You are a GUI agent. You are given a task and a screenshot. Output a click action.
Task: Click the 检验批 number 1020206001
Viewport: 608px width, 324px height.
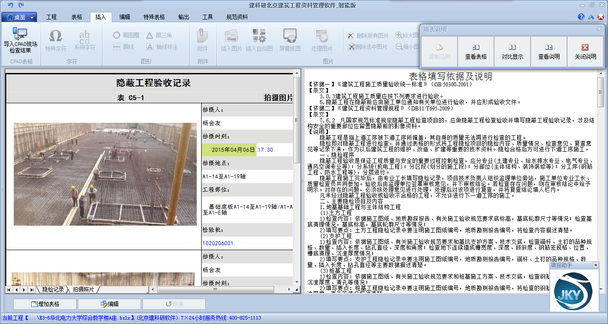pyautogui.click(x=218, y=243)
